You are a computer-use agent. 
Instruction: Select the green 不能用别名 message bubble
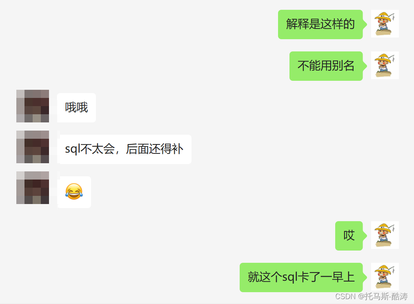[x=326, y=66]
